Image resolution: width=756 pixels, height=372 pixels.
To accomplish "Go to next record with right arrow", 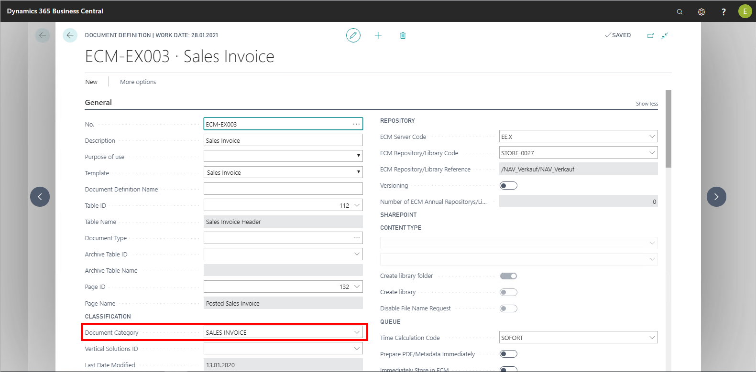I will click(716, 197).
